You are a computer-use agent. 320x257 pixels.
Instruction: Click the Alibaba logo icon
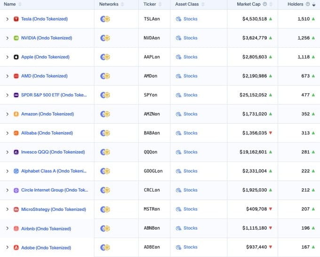click(x=16, y=133)
